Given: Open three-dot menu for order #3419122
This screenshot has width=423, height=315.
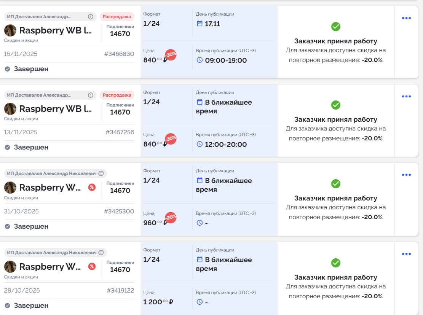Looking at the screenshot, I should coord(406,254).
